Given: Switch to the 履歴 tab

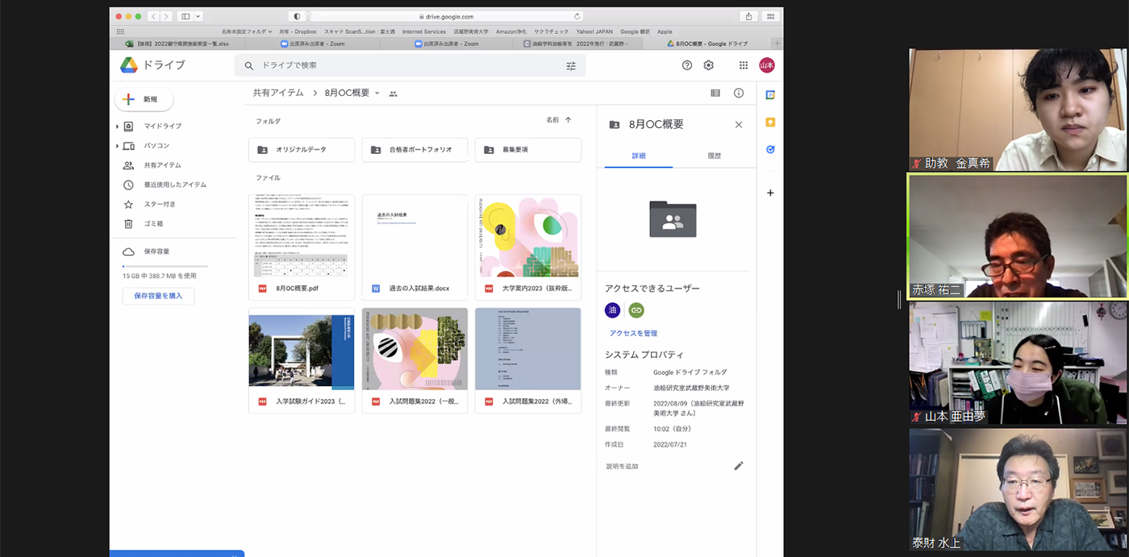Looking at the screenshot, I should [714, 156].
